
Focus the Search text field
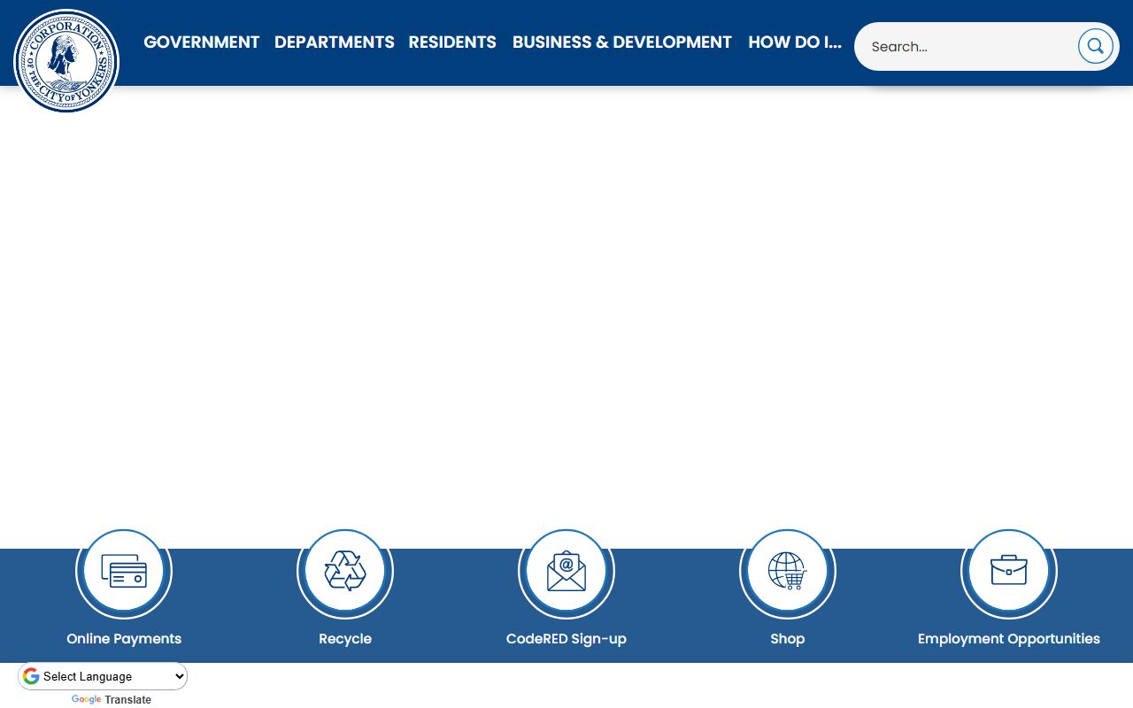969,47
